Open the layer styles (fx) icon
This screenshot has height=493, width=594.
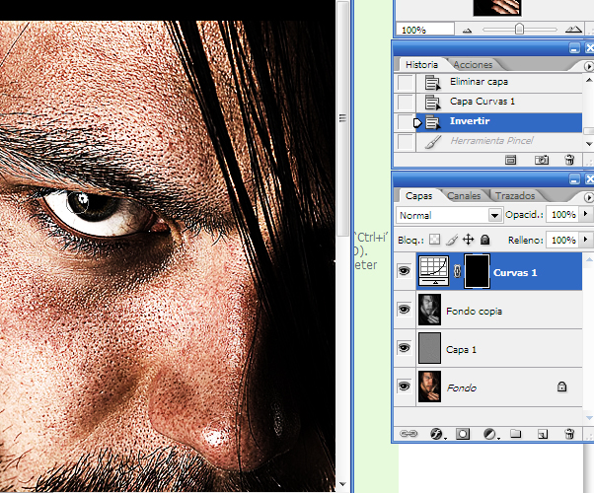(x=436, y=434)
